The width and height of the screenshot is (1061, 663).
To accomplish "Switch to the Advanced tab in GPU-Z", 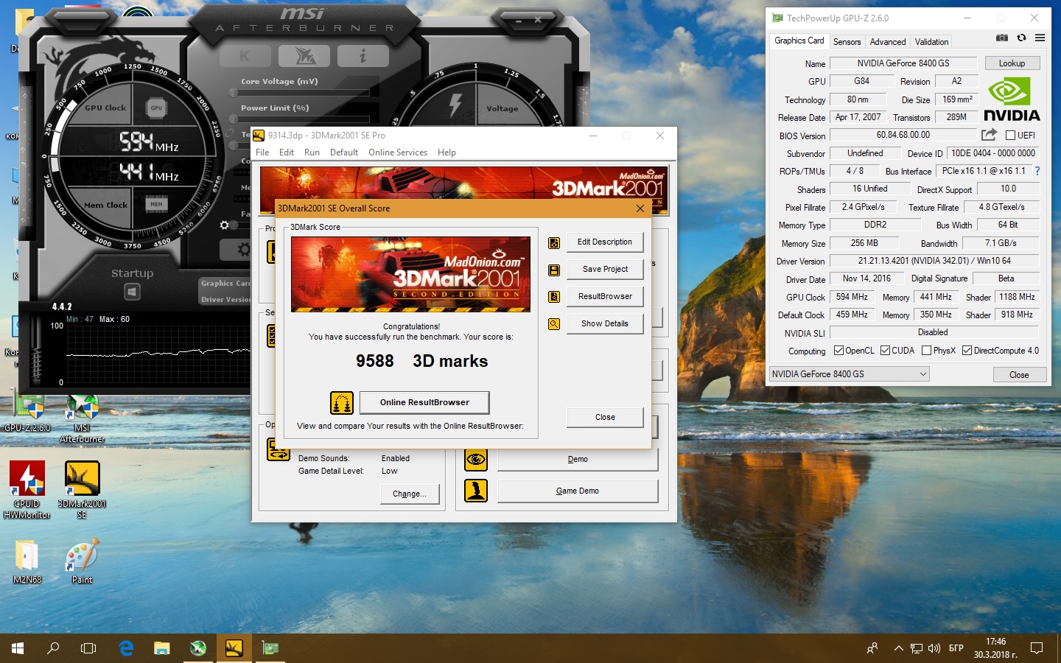I will [887, 42].
